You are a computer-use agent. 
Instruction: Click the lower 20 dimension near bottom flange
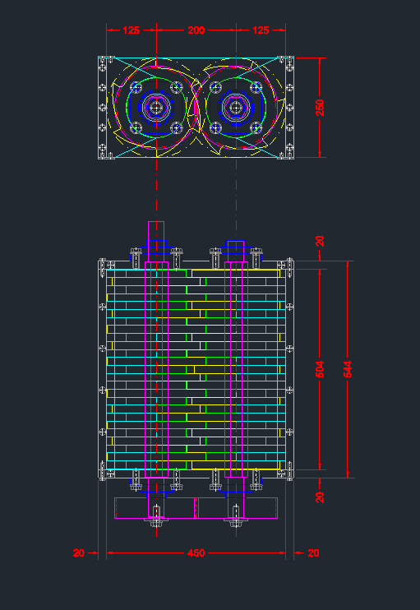pyautogui.click(x=319, y=497)
